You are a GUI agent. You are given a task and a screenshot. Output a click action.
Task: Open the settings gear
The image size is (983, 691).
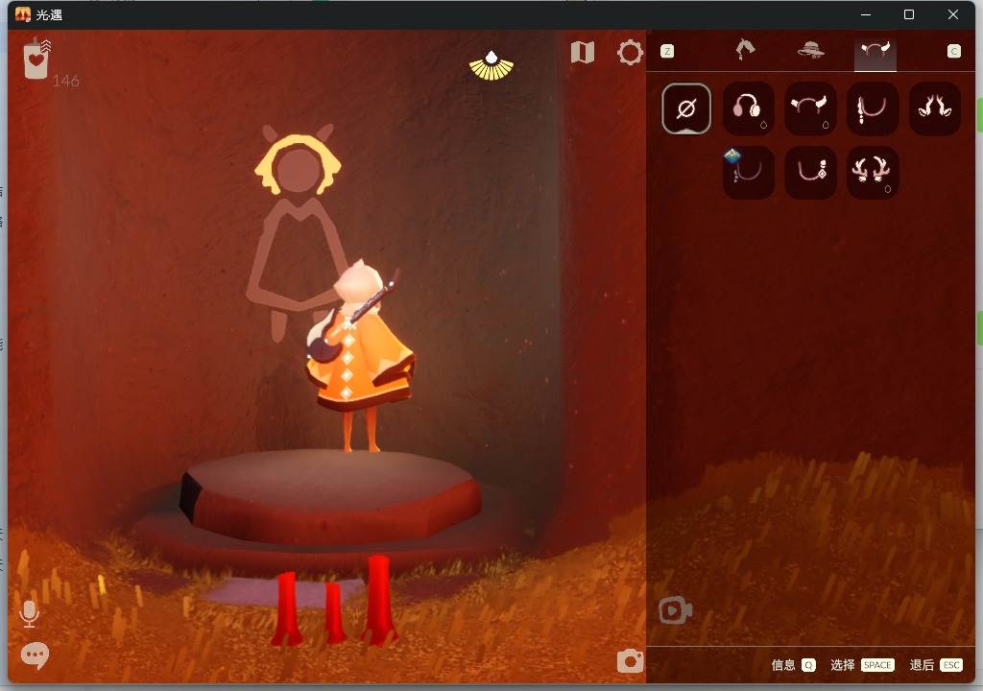point(630,53)
